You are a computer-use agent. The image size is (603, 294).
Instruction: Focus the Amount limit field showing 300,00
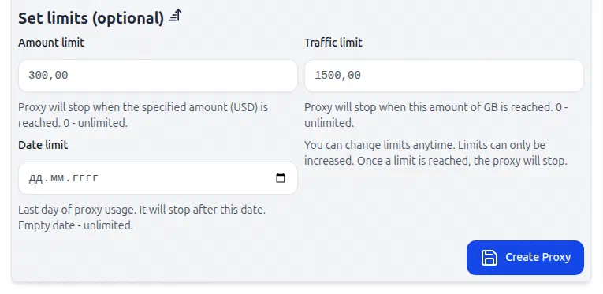158,76
